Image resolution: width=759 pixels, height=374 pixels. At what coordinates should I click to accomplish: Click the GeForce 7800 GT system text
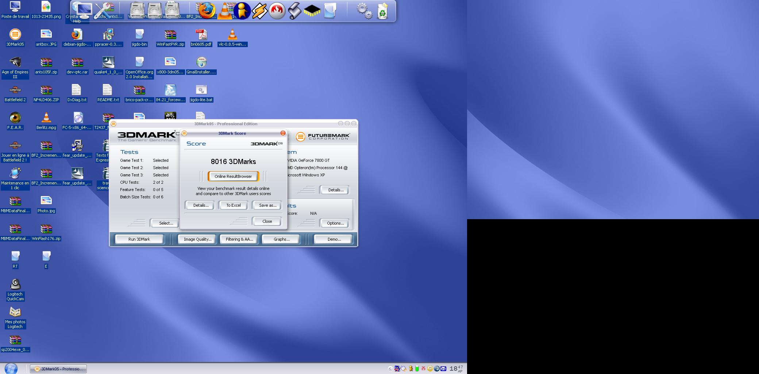tap(309, 160)
